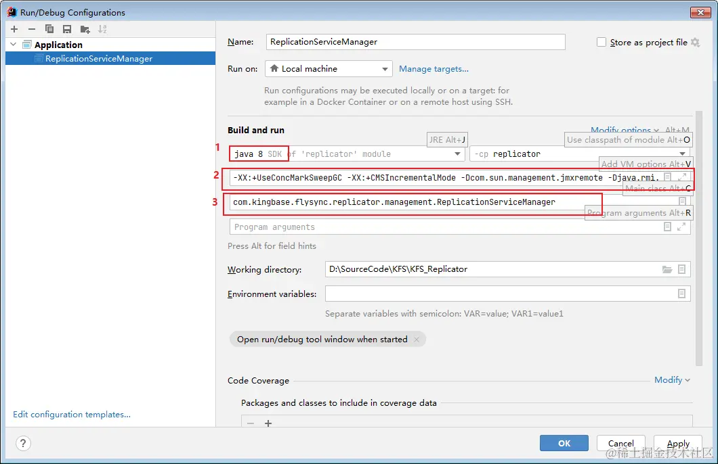This screenshot has height=464, width=718.
Task: Copy the selected configuration
Action: 49,29
